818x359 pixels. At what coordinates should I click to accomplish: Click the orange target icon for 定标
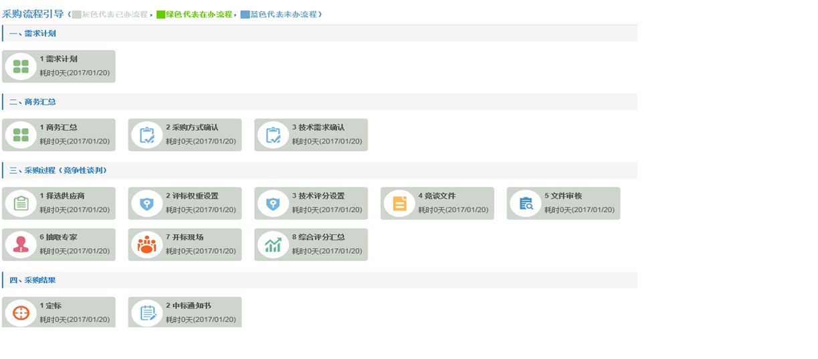coord(21,313)
